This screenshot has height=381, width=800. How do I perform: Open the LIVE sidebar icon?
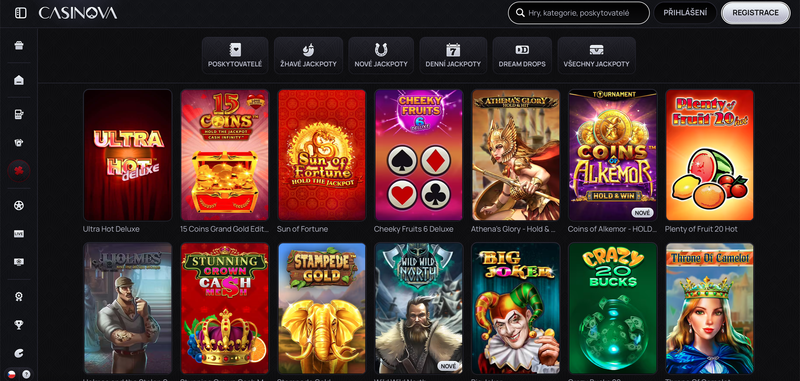tap(19, 234)
